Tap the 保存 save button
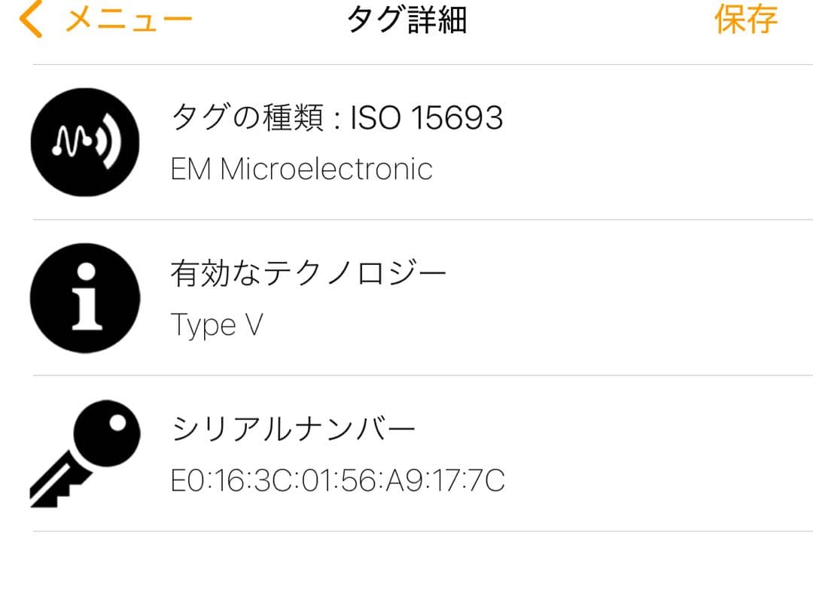The width and height of the screenshot is (813, 609). coord(745,20)
